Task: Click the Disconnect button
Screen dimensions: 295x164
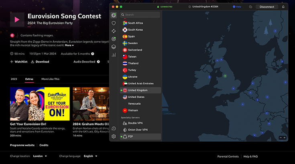Action: [267, 7]
